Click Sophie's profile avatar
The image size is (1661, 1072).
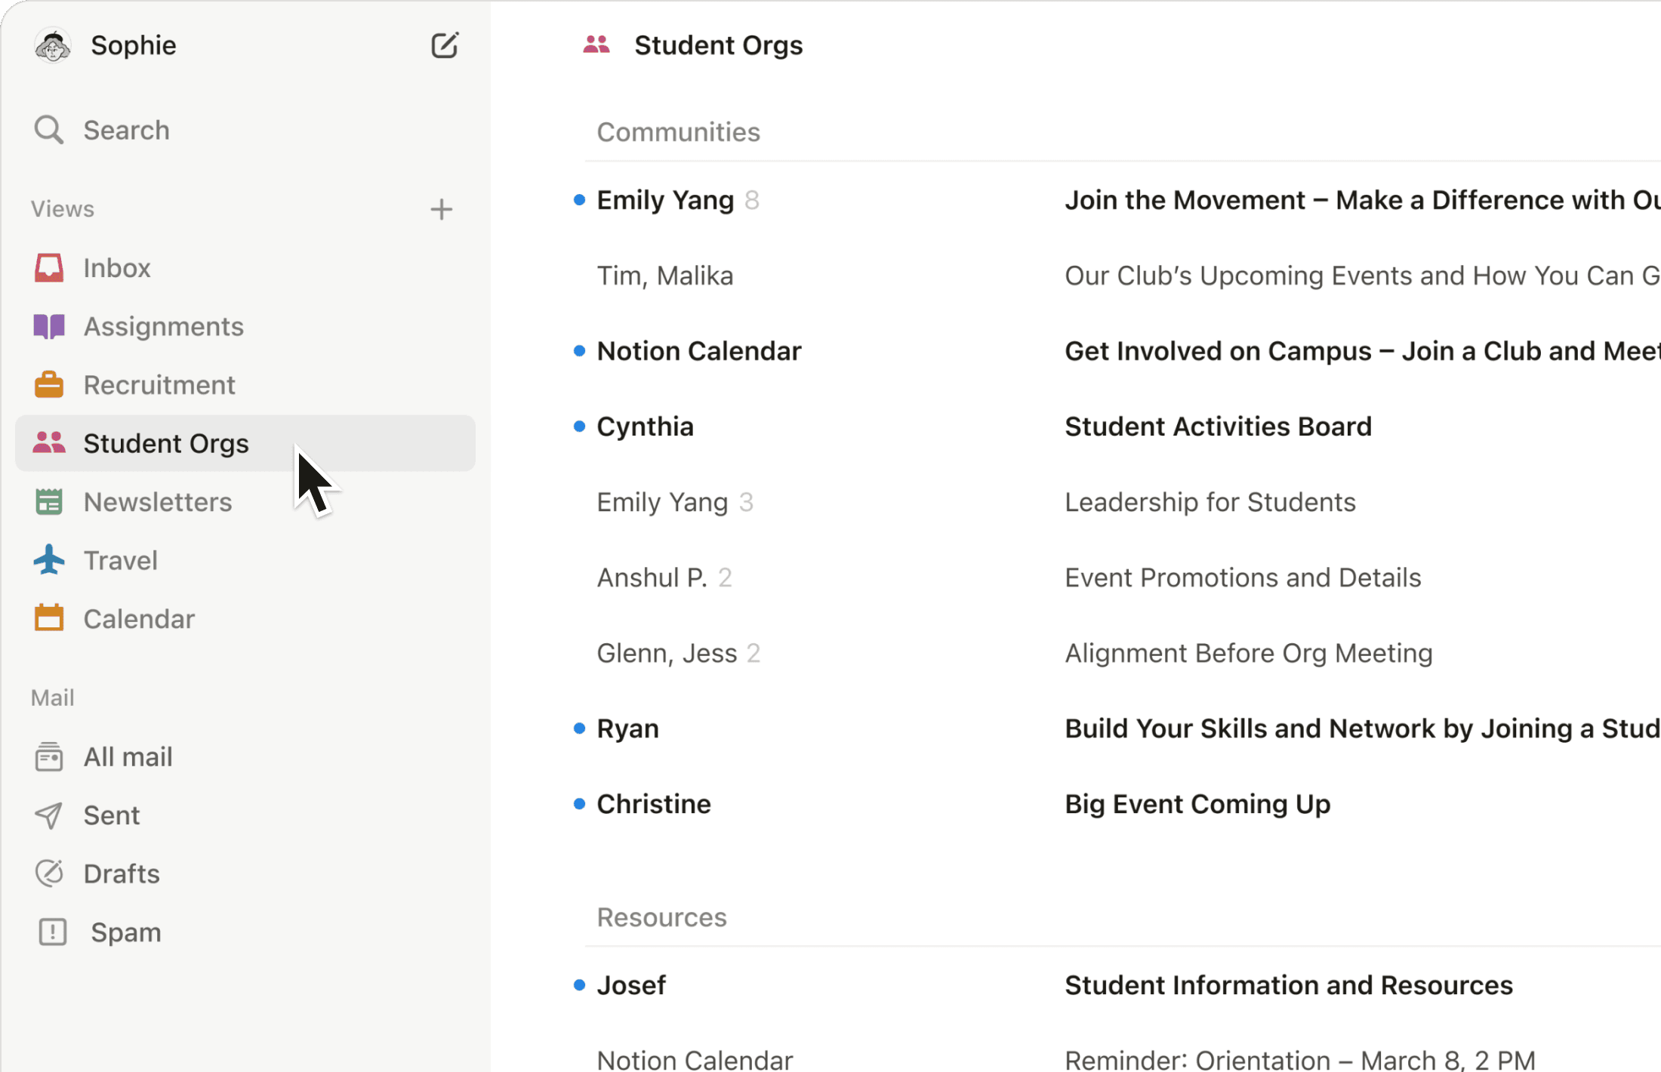[52, 46]
